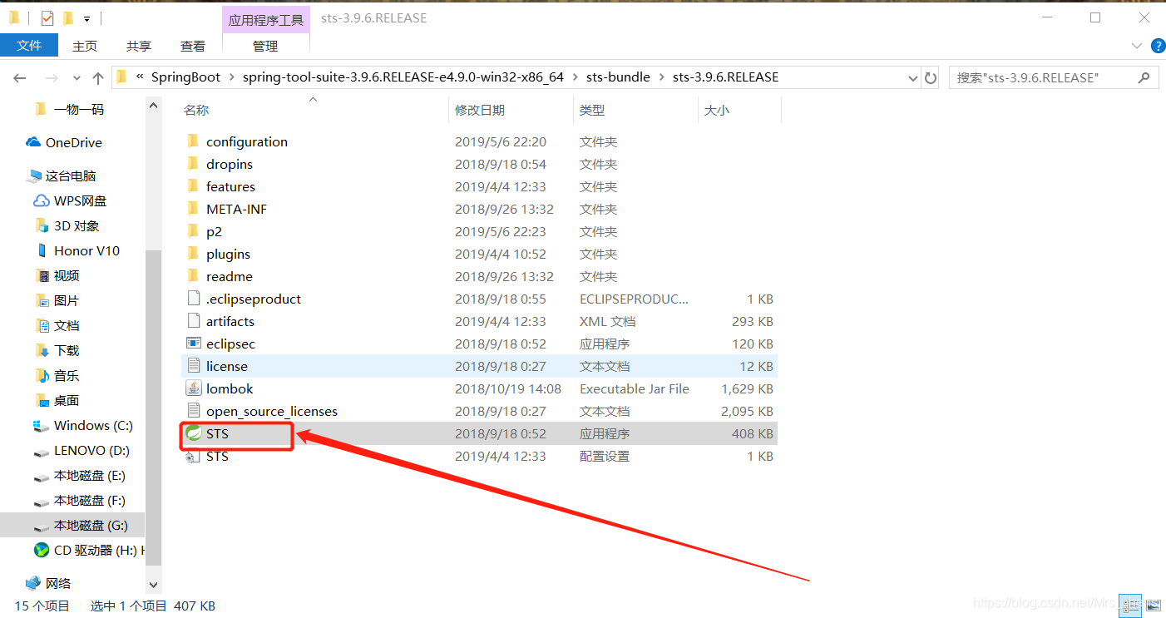The height and width of the screenshot is (618, 1166).
Task: Open the 文件 menu
Action: click(29, 46)
